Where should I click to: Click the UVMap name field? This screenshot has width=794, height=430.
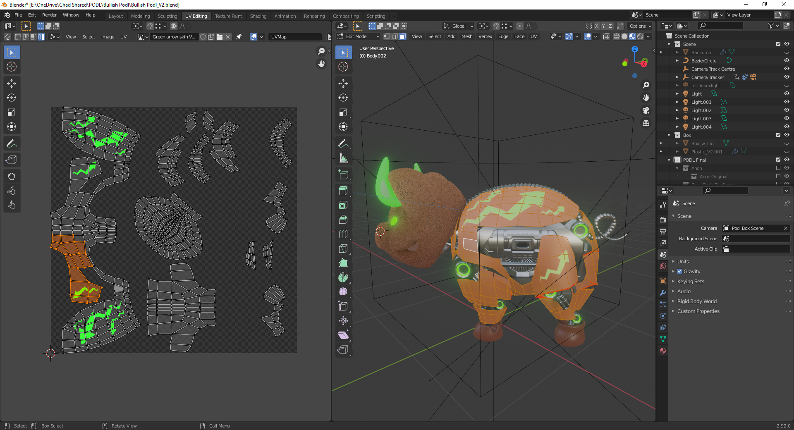click(x=294, y=37)
